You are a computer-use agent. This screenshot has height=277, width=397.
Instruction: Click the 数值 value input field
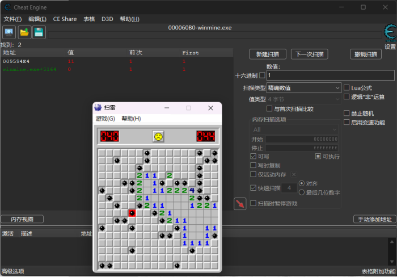point(331,75)
